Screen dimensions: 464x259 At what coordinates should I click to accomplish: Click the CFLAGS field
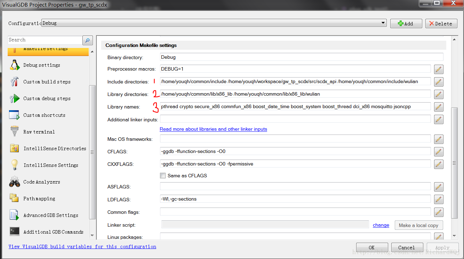pyautogui.click(x=295, y=151)
